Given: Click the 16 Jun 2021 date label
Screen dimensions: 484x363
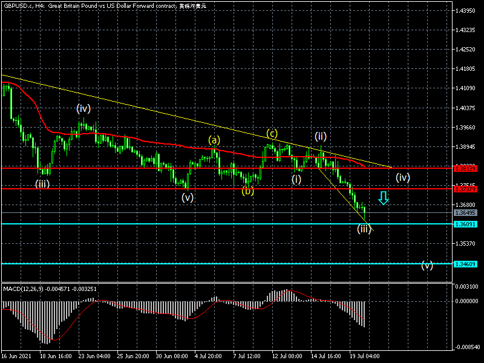Looking at the screenshot, I should click(x=15, y=358).
